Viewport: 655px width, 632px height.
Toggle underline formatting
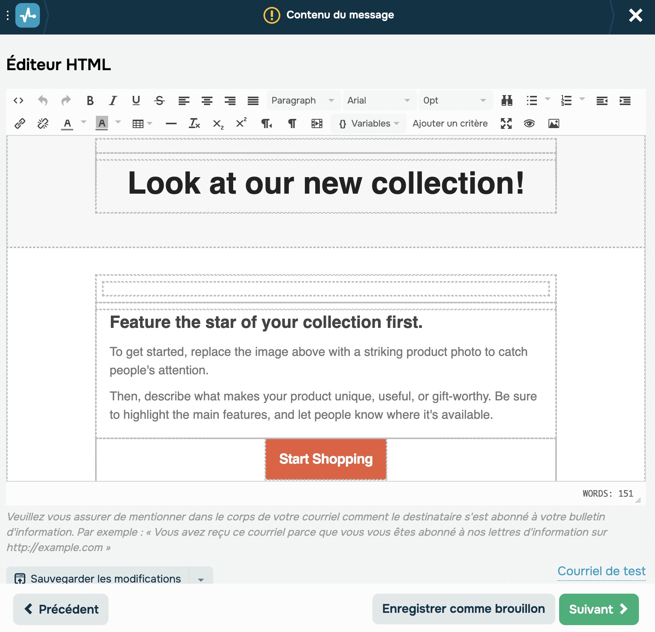point(136,100)
